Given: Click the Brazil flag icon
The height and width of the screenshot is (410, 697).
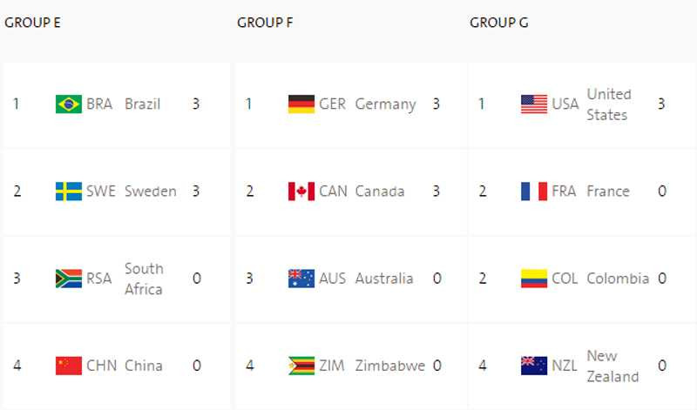Looking at the screenshot, I should tap(68, 104).
